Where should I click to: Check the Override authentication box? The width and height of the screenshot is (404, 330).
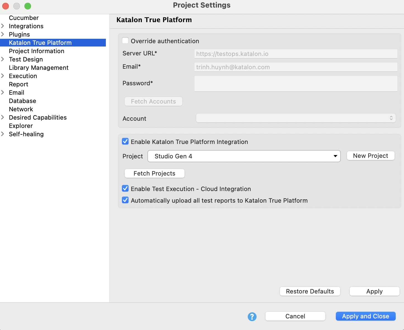125,40
